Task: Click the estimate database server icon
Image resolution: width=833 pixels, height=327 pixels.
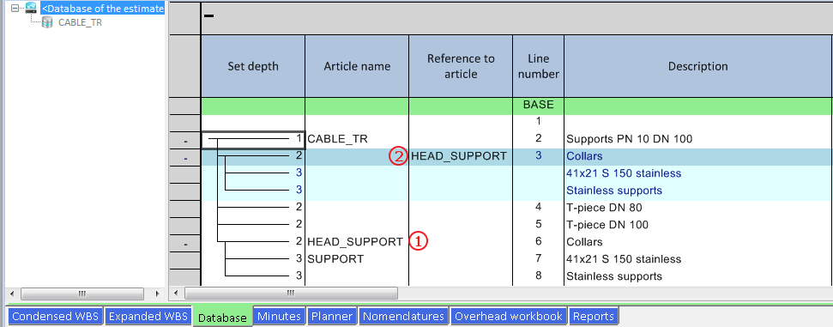Action: (31, 8)
